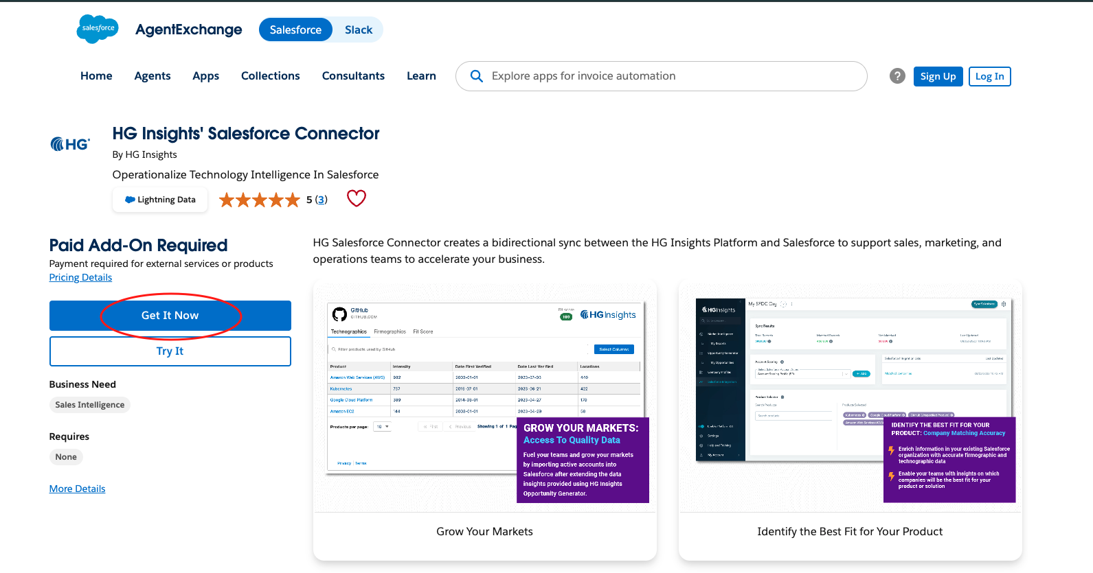Viewport: 1093px width, 573px height.
Task: Click the five-star rating stars
Action: click(x=260, y=200)
